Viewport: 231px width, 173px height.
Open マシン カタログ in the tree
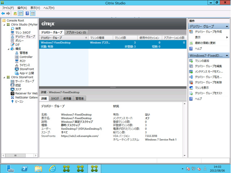coord(23,32)
